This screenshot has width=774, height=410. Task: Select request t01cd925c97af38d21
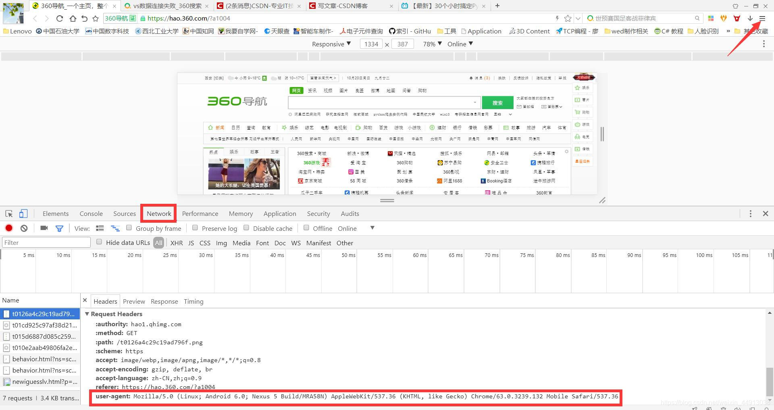click(40, 325)
